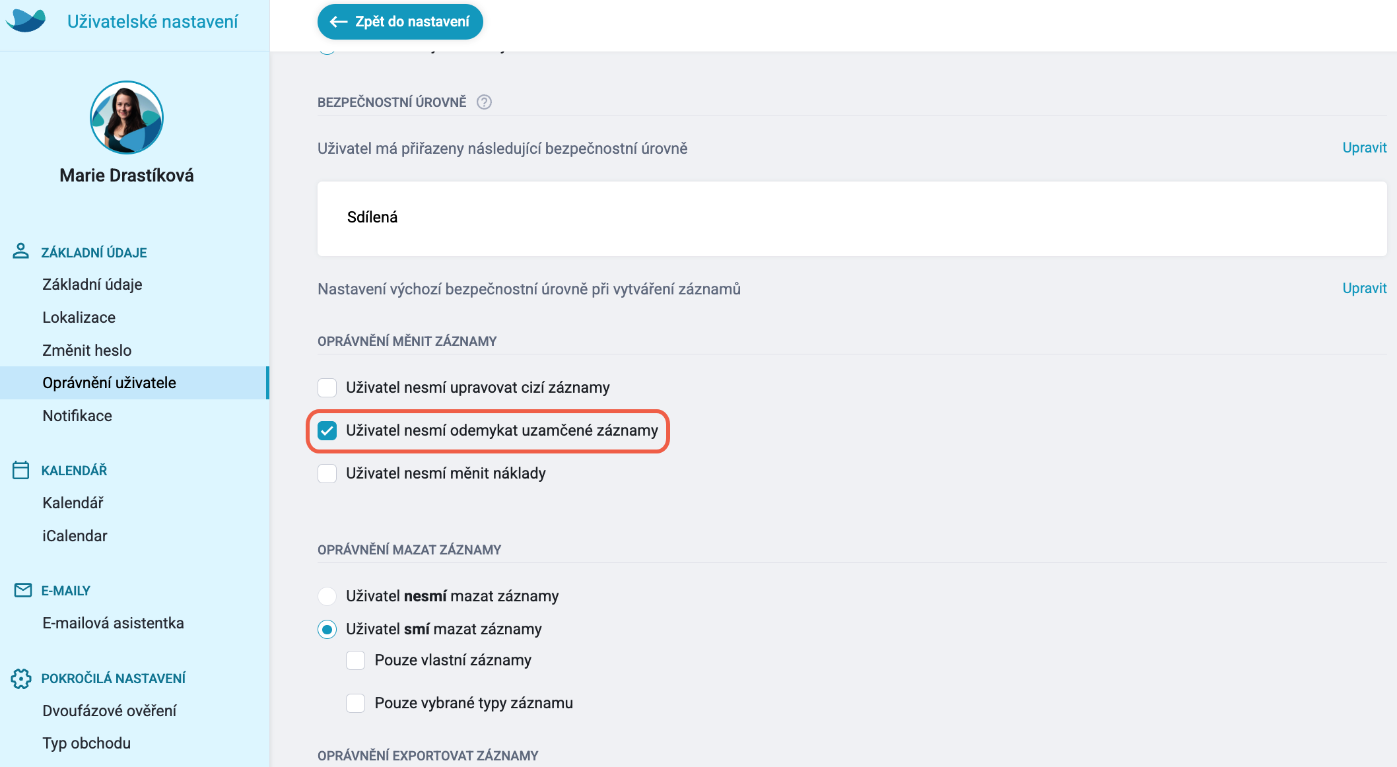Click ZÁKLADNÍ ÚDAJE section heading
Screen dimensions: 1397x767
pyautogui.click(x=94, y=253)
